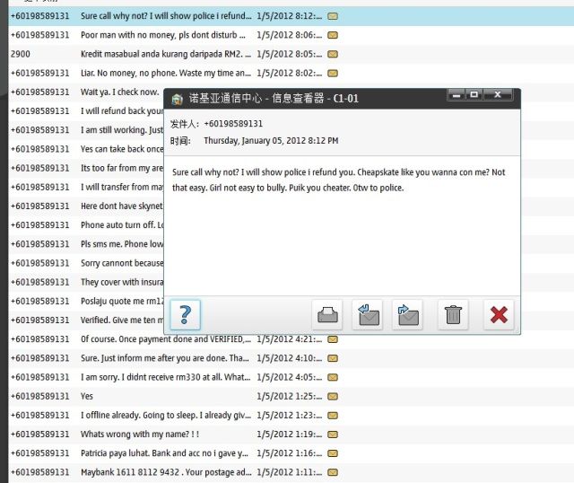This screenshot has width=574, height=483.
Task: Reply to the message using envelope icon
Action: [x=368, y=314]
